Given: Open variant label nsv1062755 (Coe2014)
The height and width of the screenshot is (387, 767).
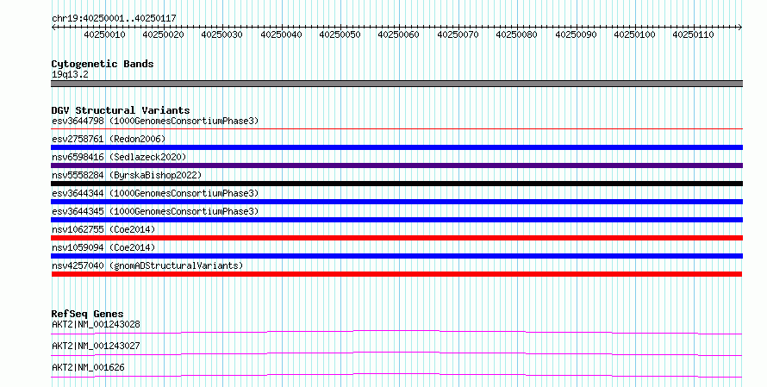Looking at the screenshot, I should tap(103, 229).
